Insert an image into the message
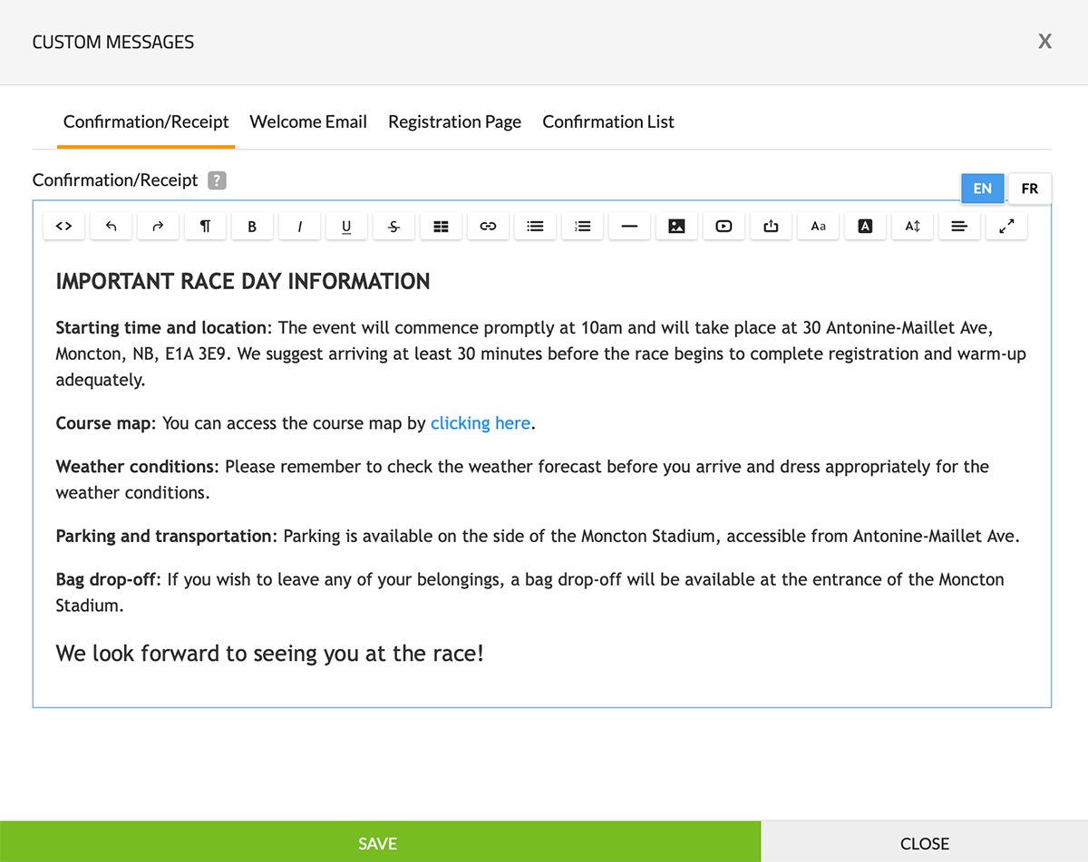The image size is (1088, 862). click(676, 227)
